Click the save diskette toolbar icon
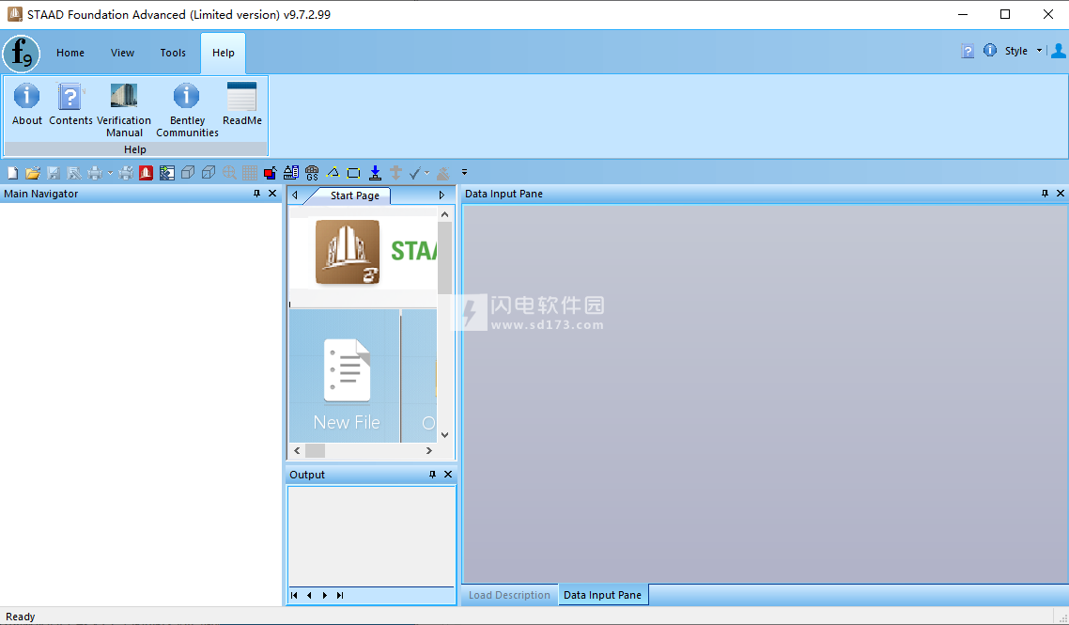Viewport: 1069px width, 625px height. pos(54,173)
